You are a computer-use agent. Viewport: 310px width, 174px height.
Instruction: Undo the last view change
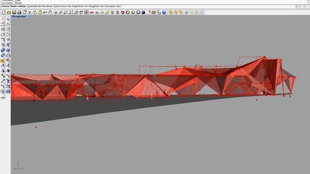coord(81,13)
